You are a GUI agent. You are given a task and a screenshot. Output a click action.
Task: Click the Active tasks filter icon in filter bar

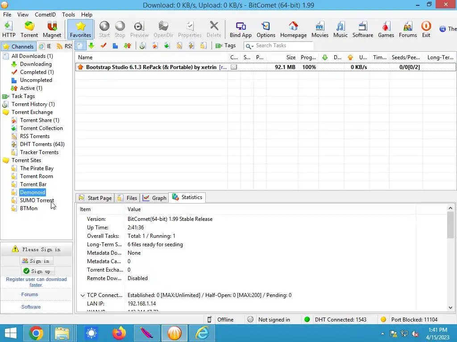tap(127, 46)
